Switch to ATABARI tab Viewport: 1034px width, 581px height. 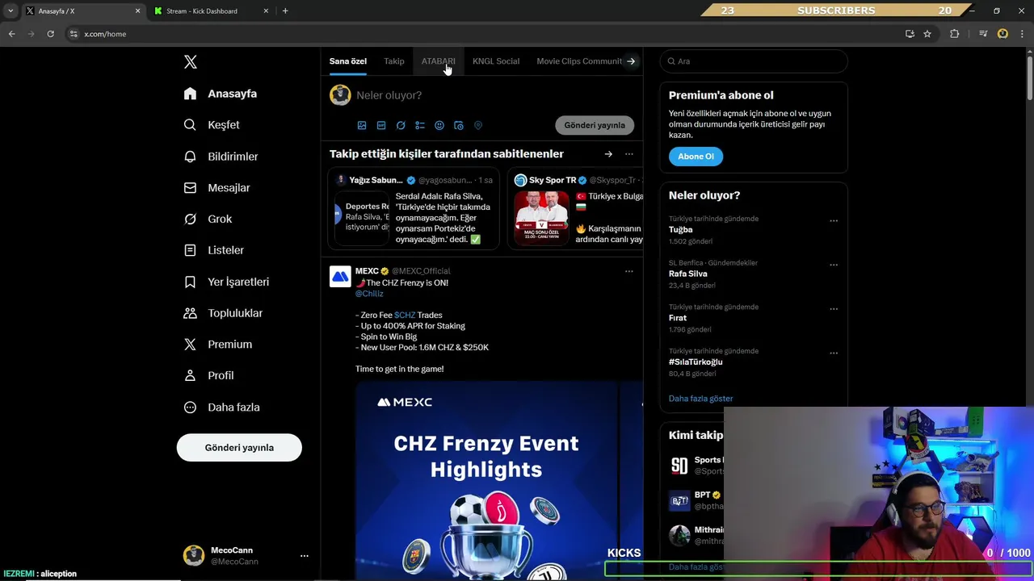(x=438, y=61)
